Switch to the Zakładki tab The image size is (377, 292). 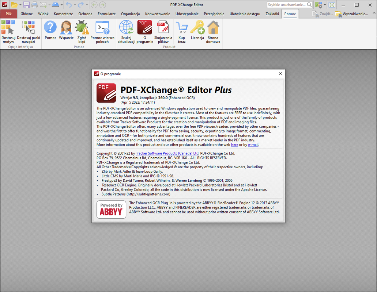click(272, 14)
